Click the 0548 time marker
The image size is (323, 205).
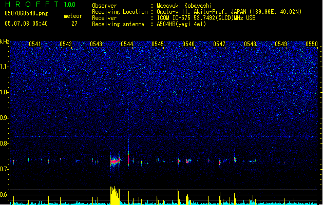pos(250,44)
